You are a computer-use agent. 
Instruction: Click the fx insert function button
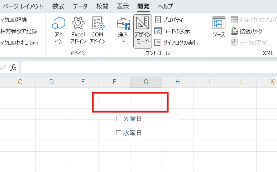click(13, 67)
